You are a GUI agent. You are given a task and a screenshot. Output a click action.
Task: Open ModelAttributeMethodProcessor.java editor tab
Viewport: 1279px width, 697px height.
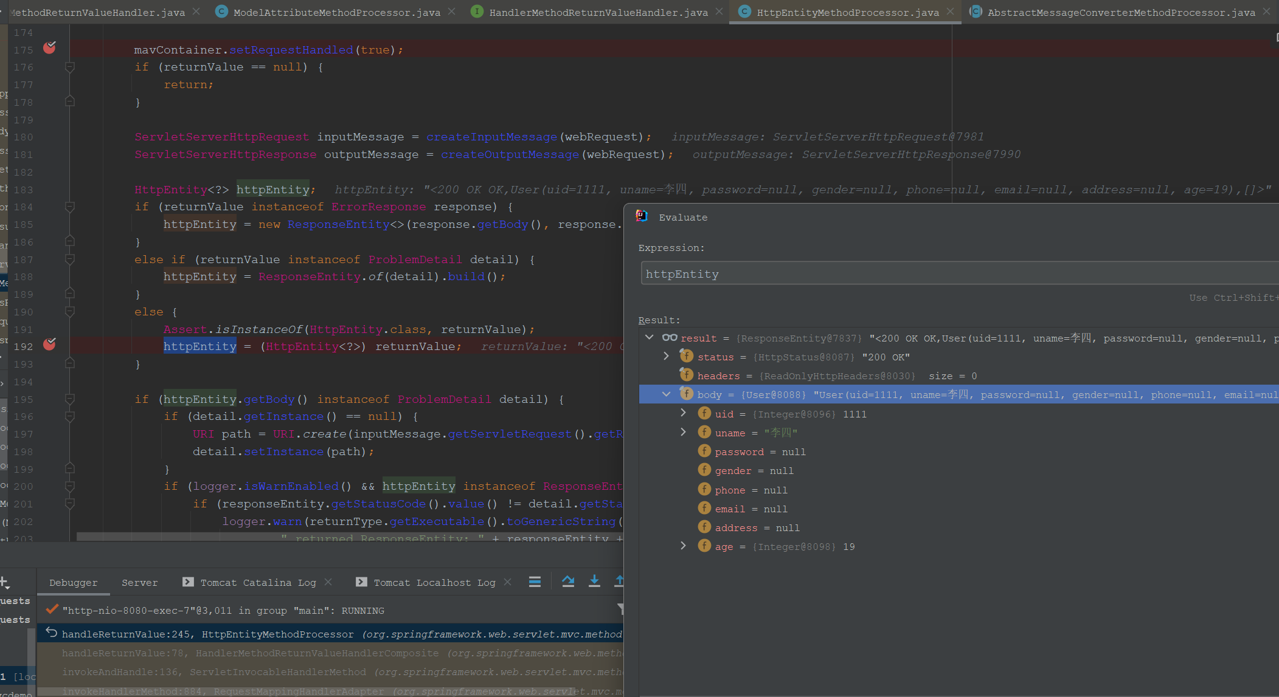tap(336, 12)
